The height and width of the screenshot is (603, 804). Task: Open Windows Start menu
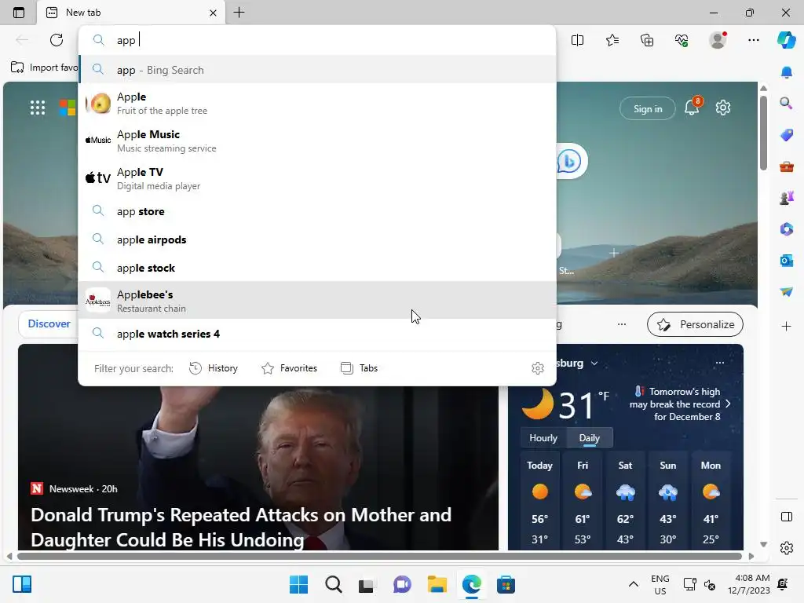click(299, 584)
